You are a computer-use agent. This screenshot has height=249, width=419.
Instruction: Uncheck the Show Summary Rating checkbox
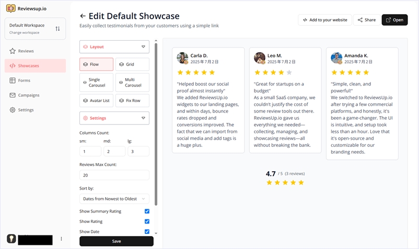pyautogui.click(x=147, y=211)
